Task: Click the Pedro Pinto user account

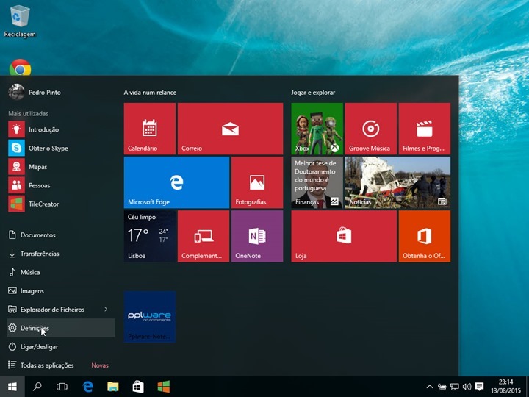Action: (35, 92)
